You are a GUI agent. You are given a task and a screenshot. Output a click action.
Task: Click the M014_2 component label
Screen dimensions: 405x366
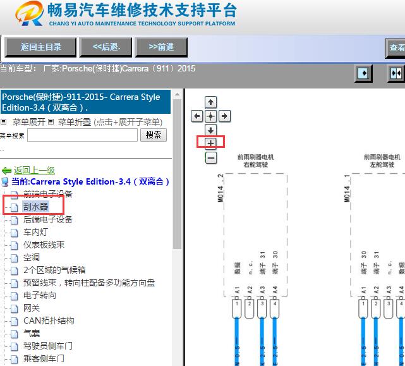coord(221,188)
